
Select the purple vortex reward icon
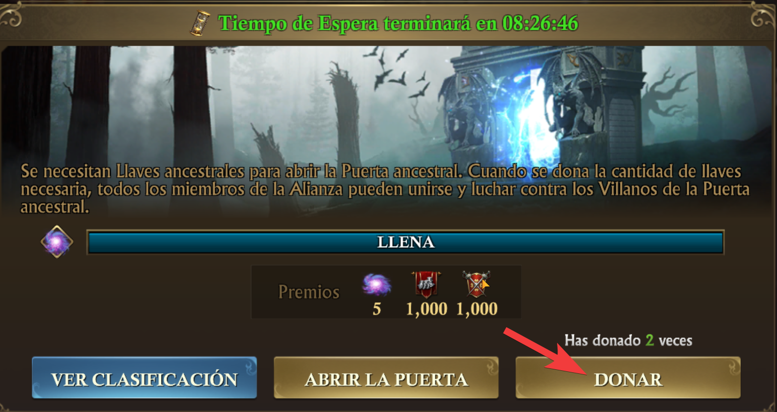coord(376,285)
